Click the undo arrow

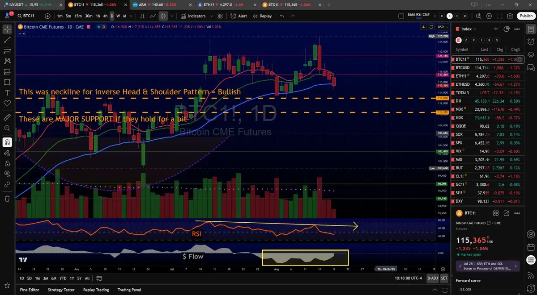click(x=282, y=16)
